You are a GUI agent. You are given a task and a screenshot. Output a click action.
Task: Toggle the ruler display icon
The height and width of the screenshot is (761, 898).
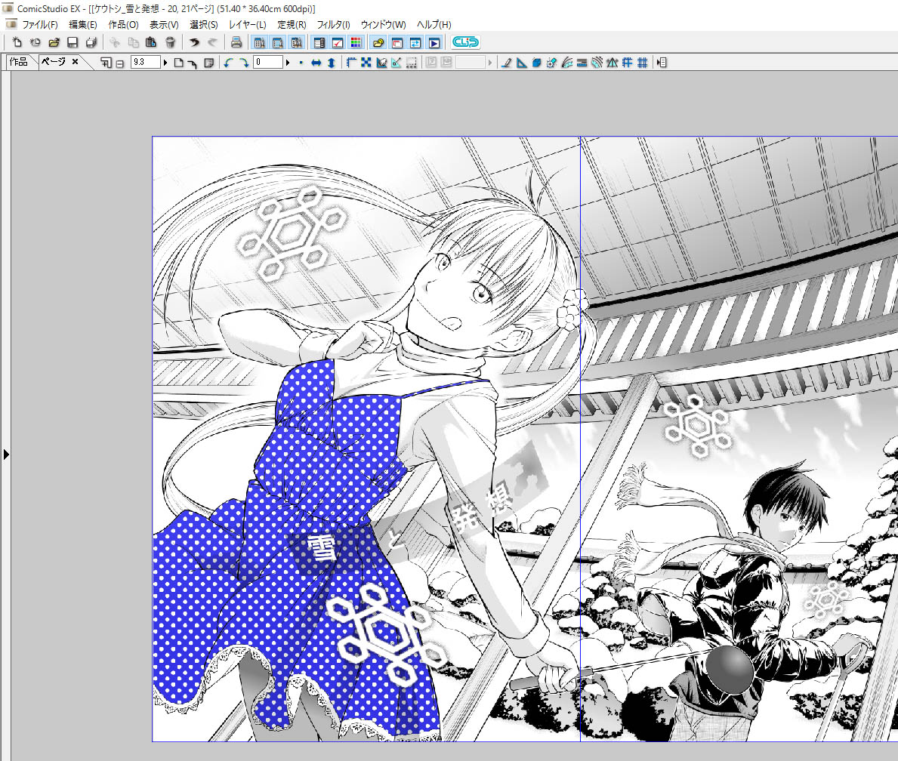pyautogui.click(x=351, y=63)
